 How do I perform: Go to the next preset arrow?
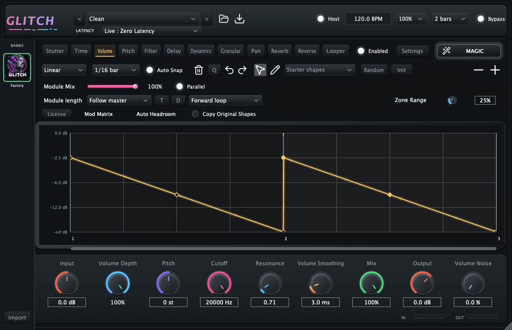207,19
